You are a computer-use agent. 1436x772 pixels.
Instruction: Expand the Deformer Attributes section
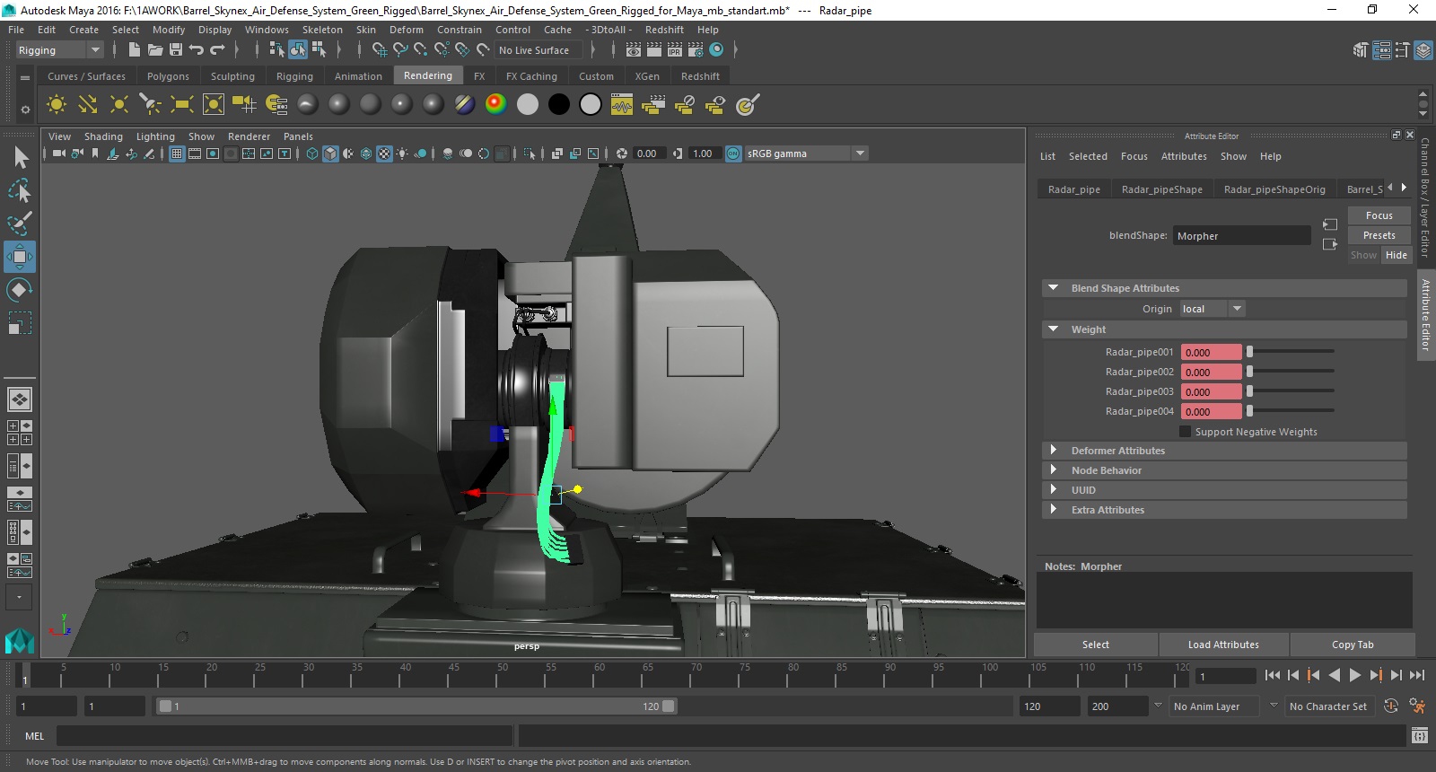coord(1054,451)
